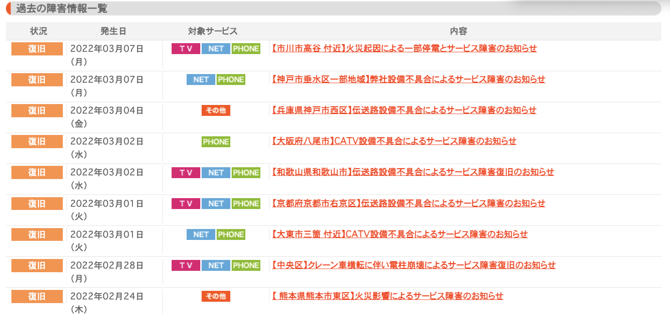670x314 pixels.
Task: Open the 市川市高谷 fire outage notice
Action: (x=404, y=48)
